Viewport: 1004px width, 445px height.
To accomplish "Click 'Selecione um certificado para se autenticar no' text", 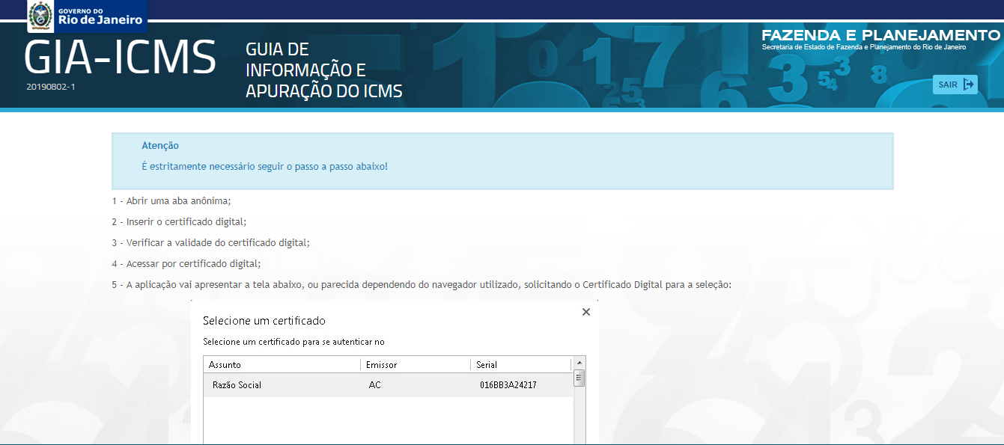I will pyautogui.click(x=293, y=342).
